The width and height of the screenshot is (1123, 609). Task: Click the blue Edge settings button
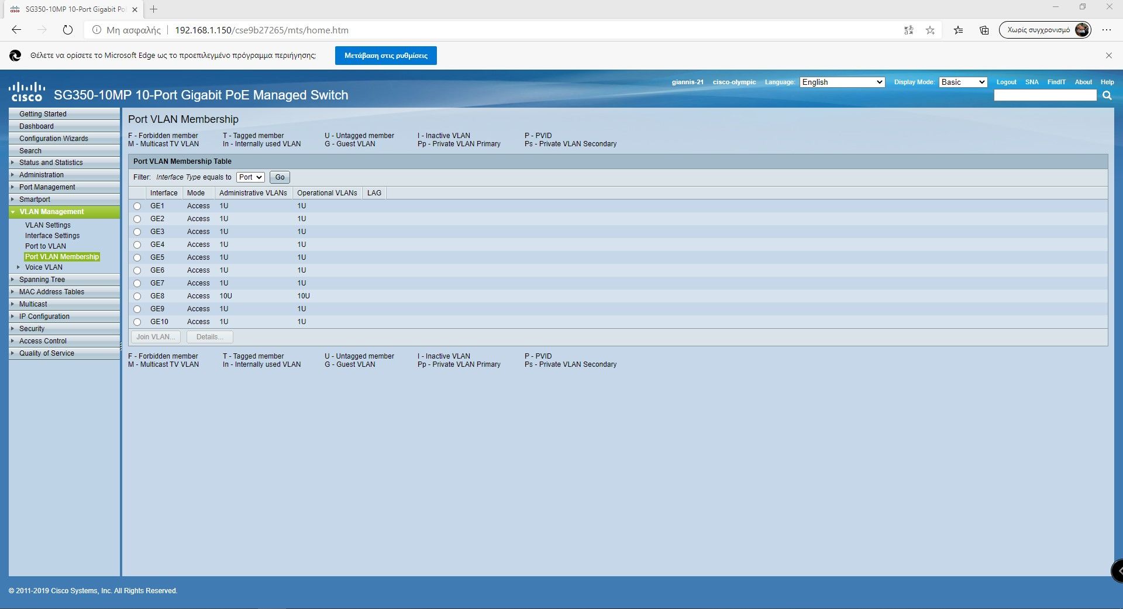(x=386, y=56)
